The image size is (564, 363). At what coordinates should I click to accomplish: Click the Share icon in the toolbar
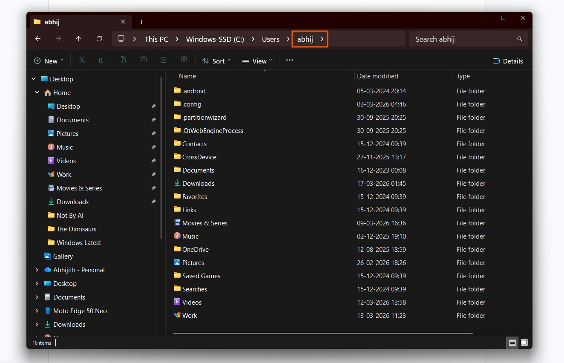164,60
